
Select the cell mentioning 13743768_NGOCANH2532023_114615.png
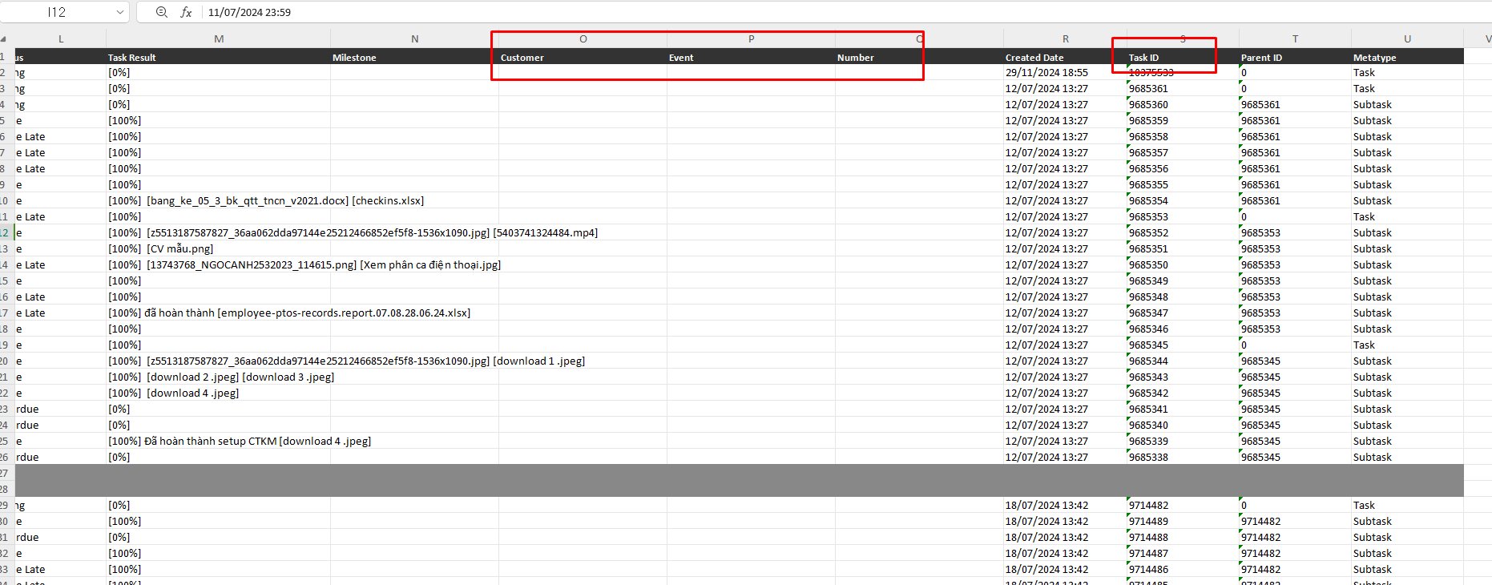point(219,264)
